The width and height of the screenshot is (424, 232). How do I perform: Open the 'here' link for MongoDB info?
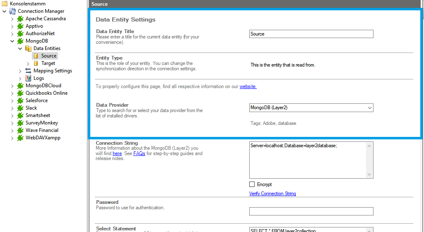[x=117, y=153]
